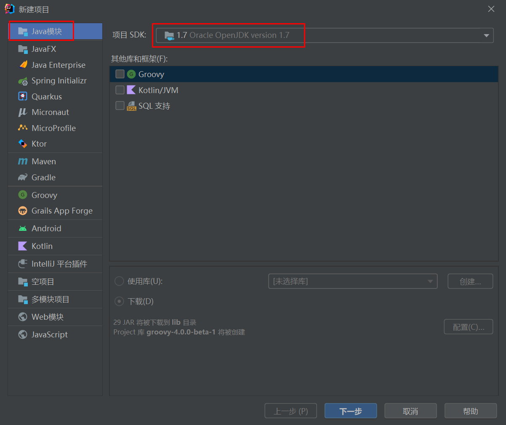Click the Kotlin/JVM icon in frameworks list
The height and width of the screenshot is (425, 506).
point(131,90)
